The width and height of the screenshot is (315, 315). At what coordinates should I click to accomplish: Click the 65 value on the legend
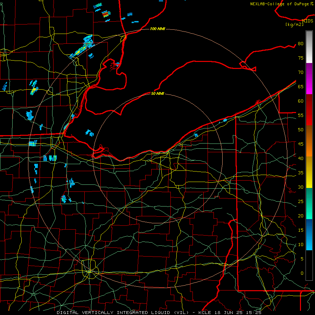click(x=301, y=86)
